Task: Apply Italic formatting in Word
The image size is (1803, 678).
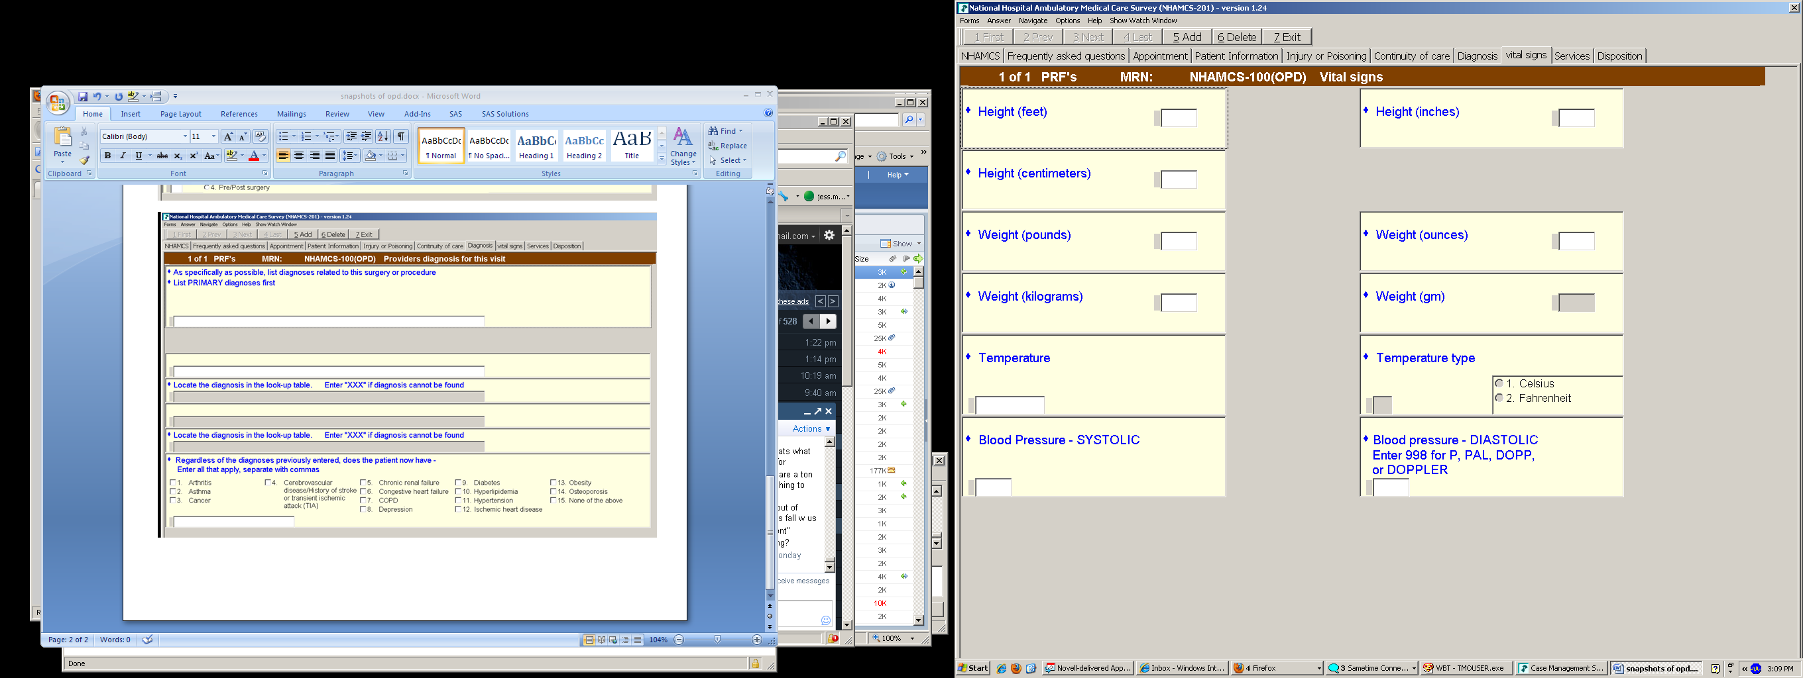Action: 123,156
